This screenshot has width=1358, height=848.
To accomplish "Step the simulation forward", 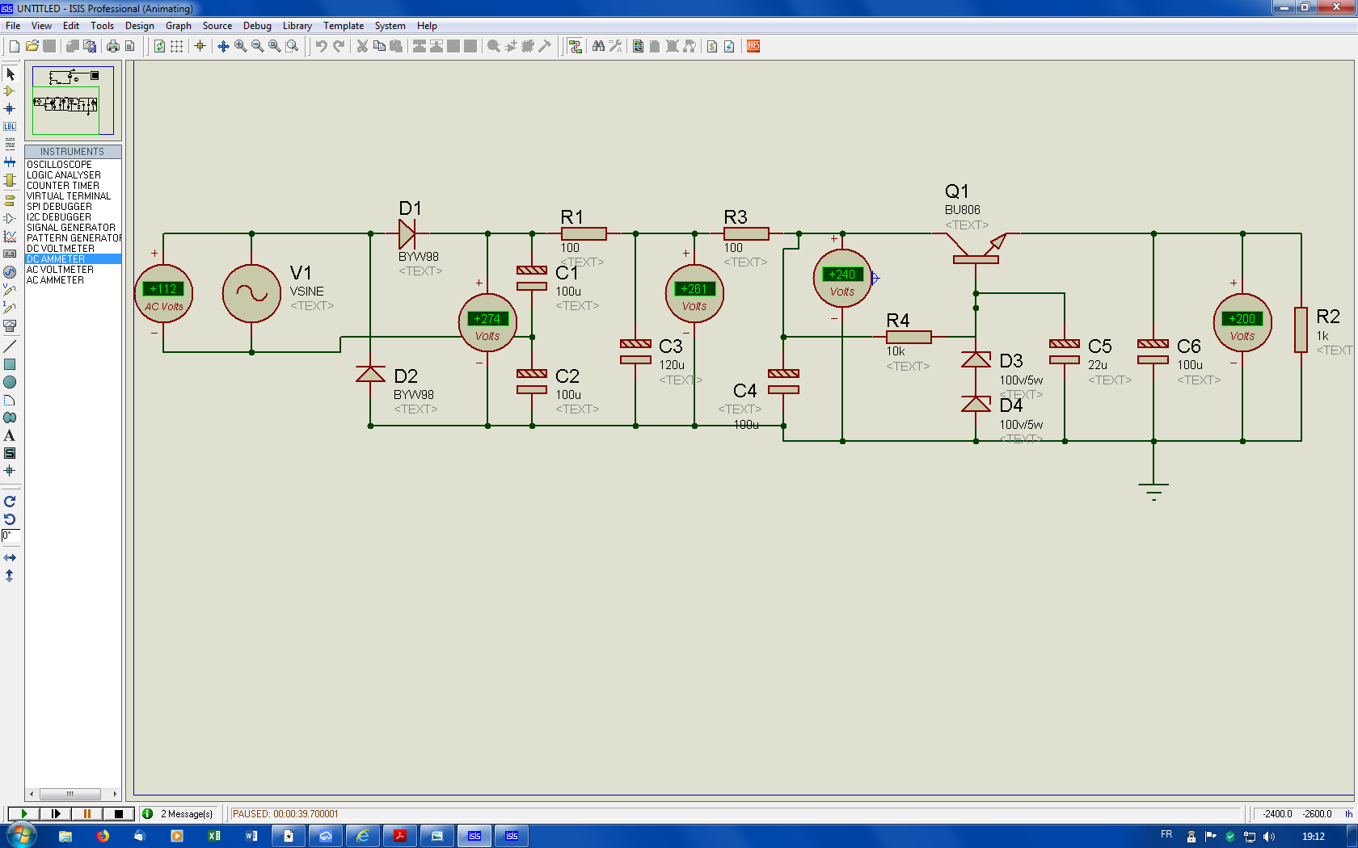I will pyautogui.click(x=55, y=813).
